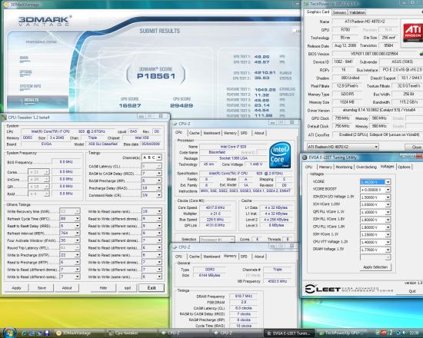Click the Close button in GPU-Z
This screenshot has height=338, width=423.
click(x=415, y=147)
